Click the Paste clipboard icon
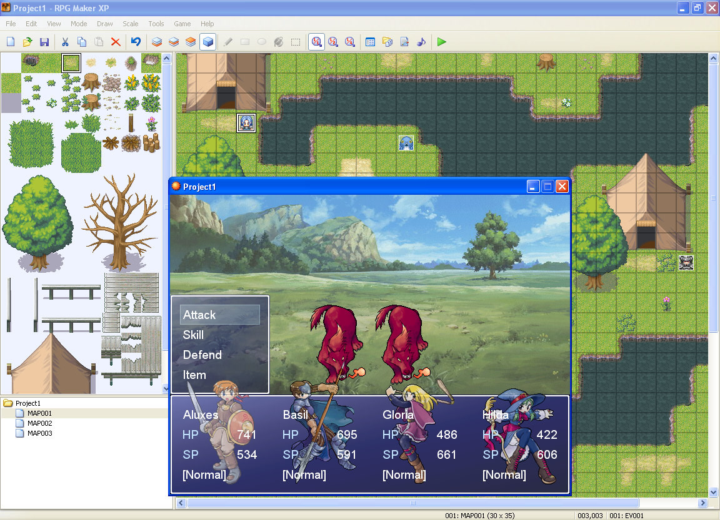The width and height of the screenshot is (720, 520). pos(99,42)
